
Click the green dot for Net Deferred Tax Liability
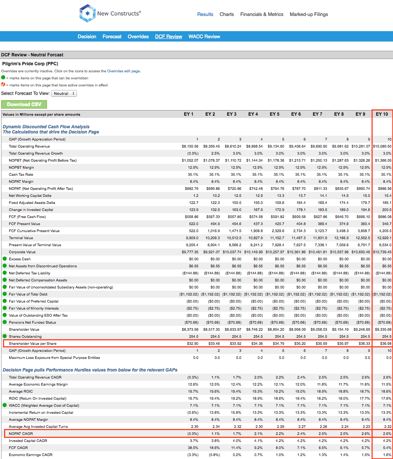click(5, 273)
